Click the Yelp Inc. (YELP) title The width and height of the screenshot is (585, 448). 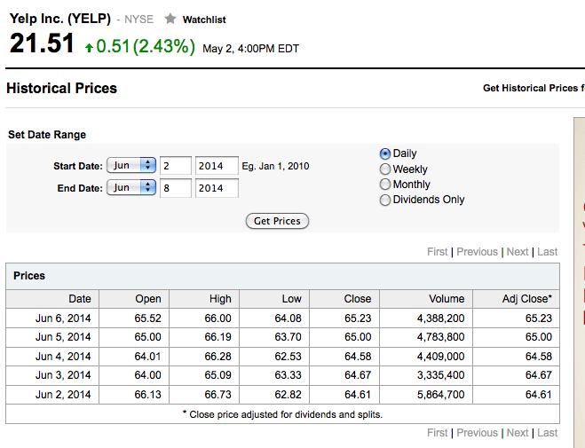click(60, 19)
